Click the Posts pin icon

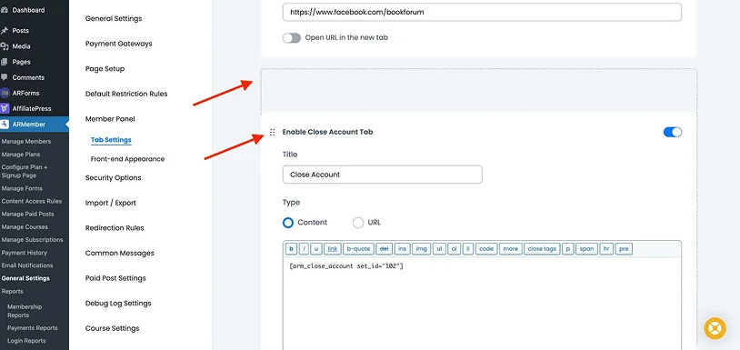[x=5, y=31]
